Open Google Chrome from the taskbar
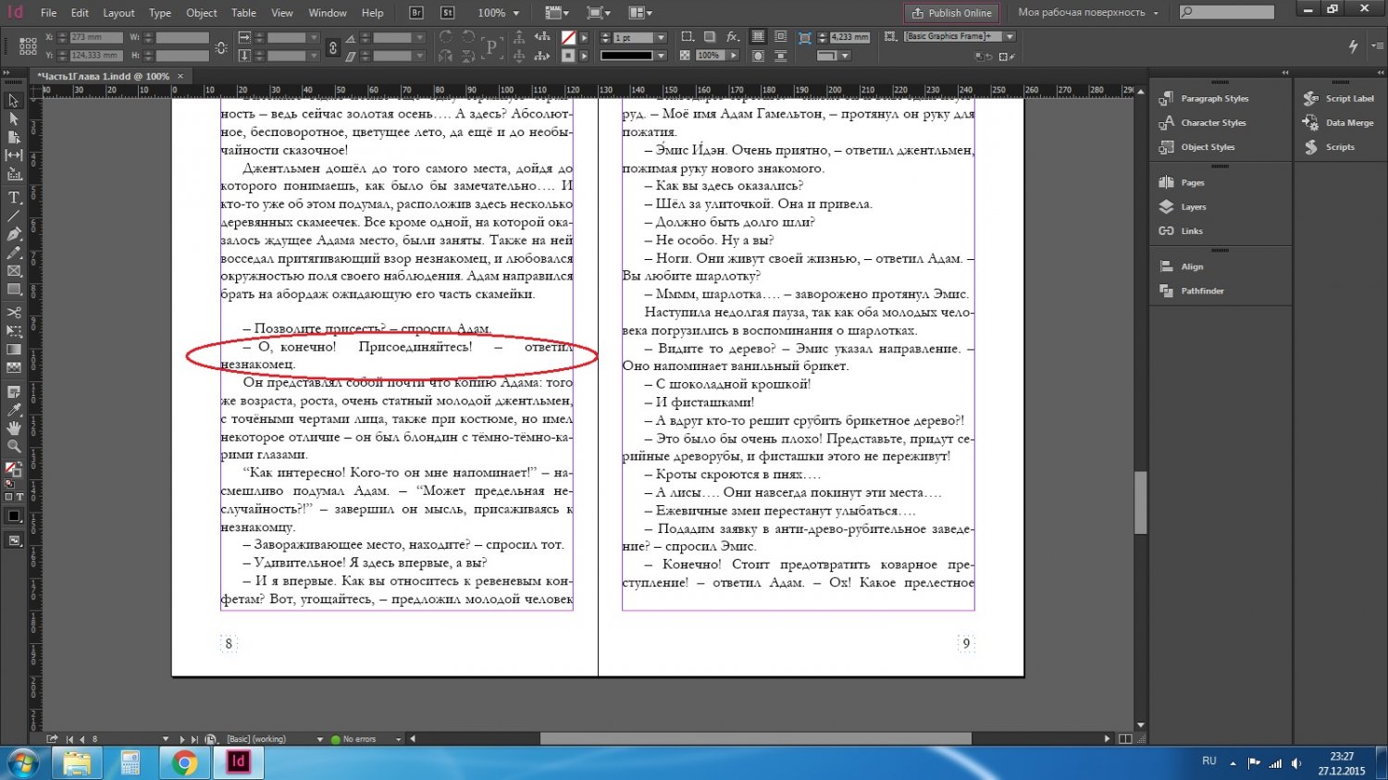 pos(184,762)
